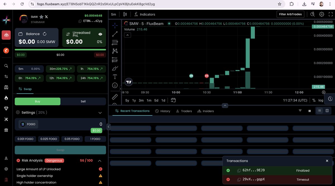Open search from the left sidebar
The height and width of the screenshot is (186, 335).
click(x=6, y=66)
